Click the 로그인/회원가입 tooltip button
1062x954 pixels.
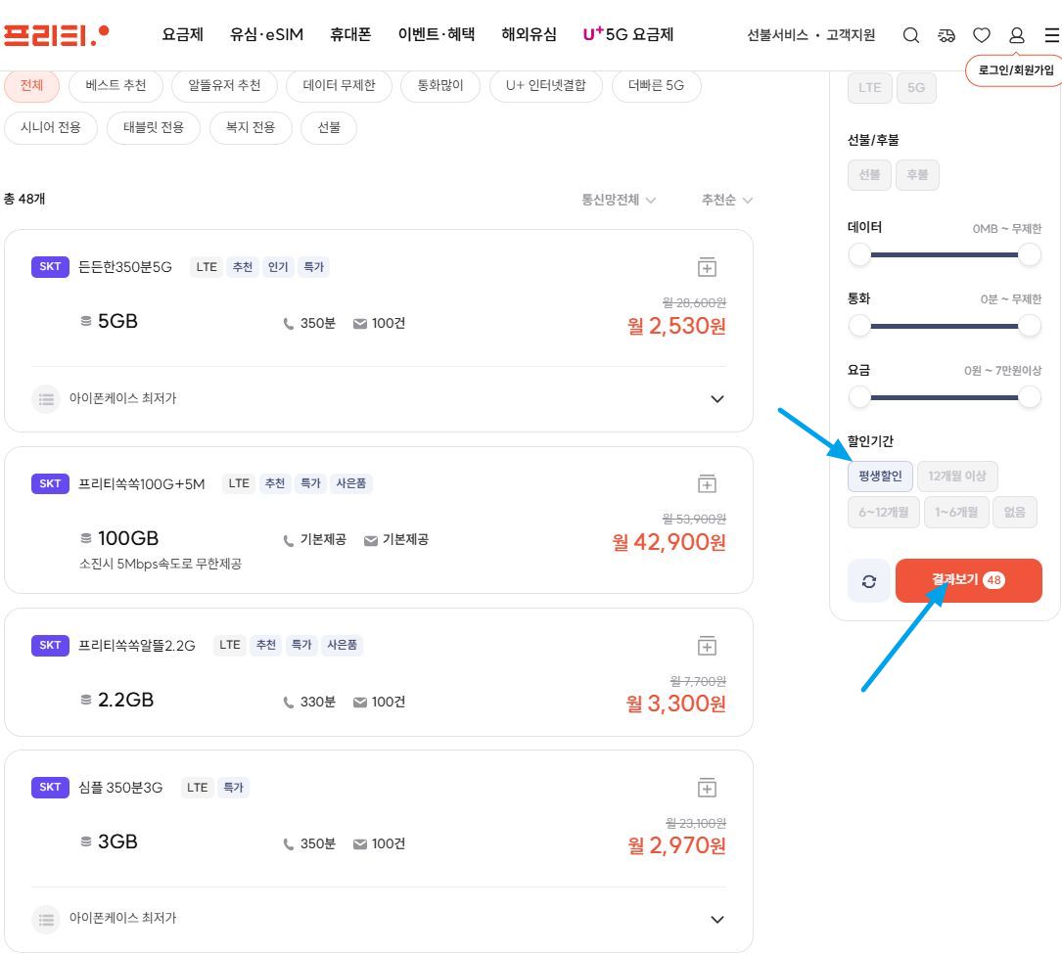point(1015,70)
